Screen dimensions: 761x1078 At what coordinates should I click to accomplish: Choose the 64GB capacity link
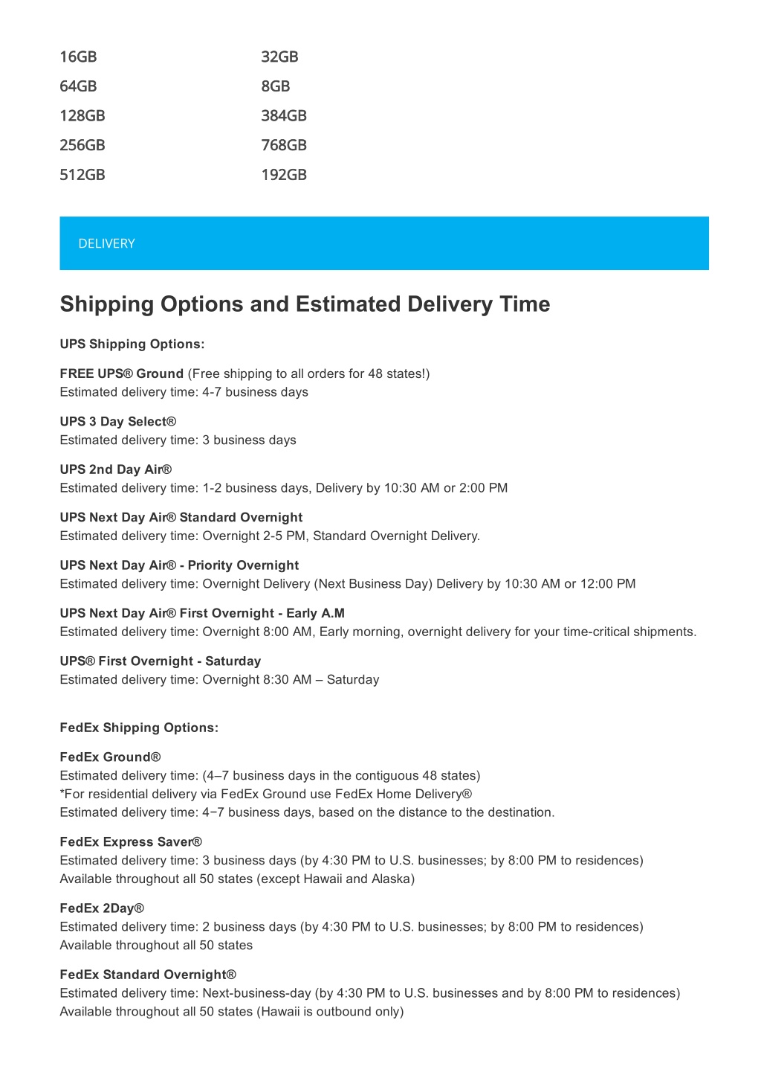78,86
